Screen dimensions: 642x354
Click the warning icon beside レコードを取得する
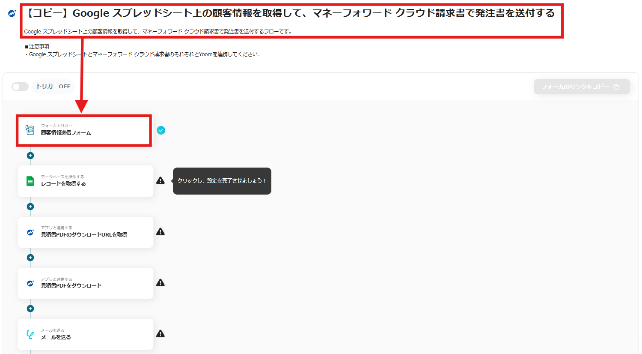160,181
